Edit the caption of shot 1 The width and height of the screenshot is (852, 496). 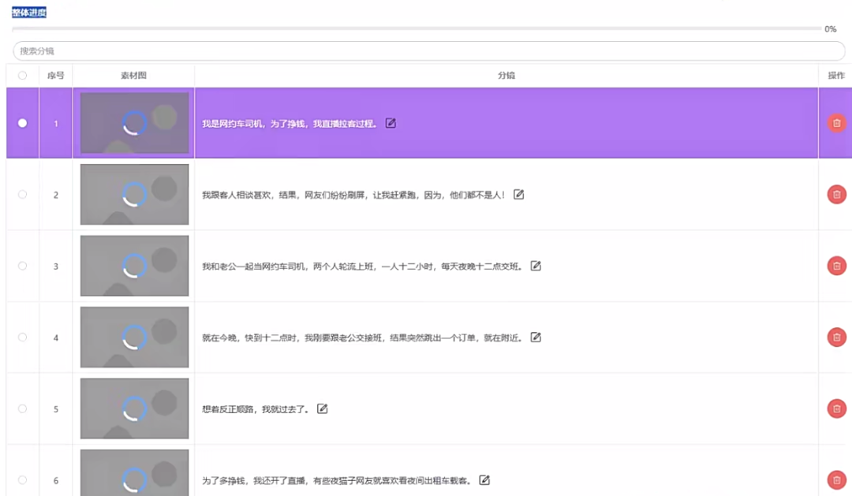click(x=390, y=123)
